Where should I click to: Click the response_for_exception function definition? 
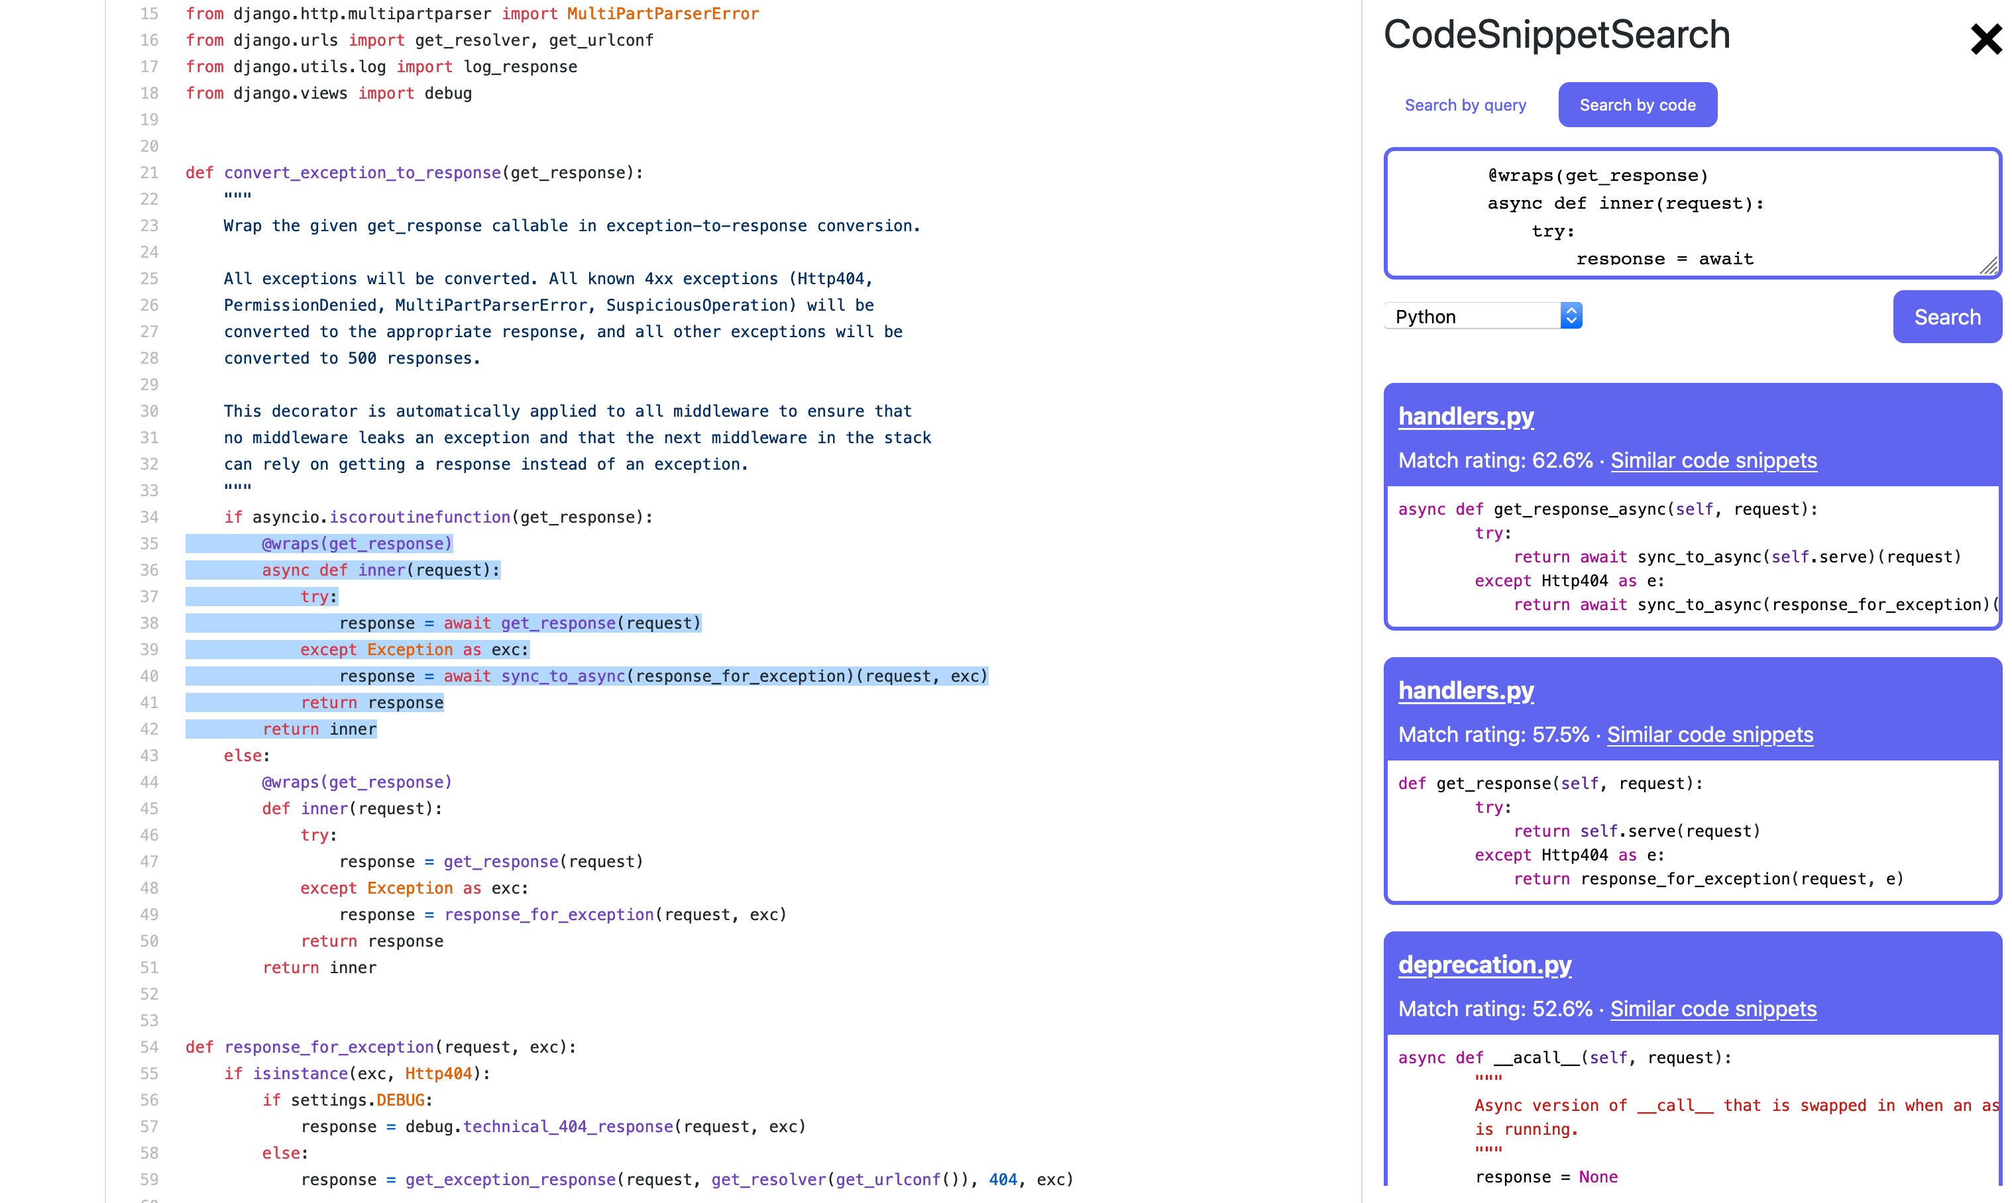(x=329, y=1047)
